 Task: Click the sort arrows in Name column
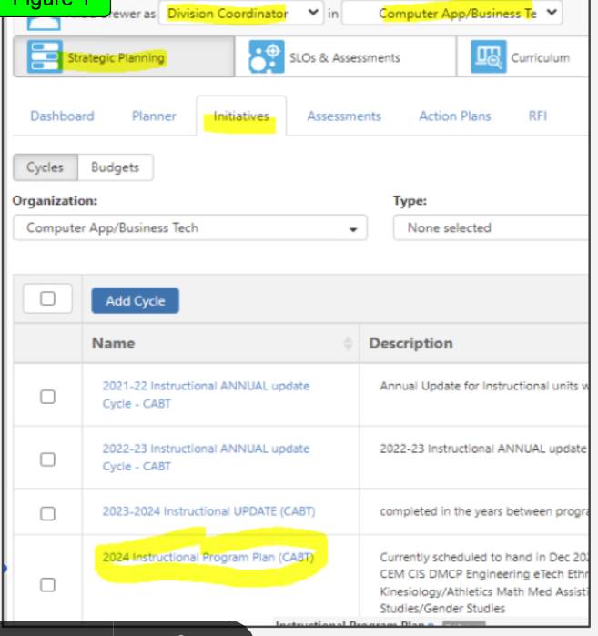[347, 344]
